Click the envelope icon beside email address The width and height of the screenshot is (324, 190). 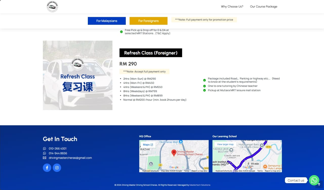pos(45,158)
